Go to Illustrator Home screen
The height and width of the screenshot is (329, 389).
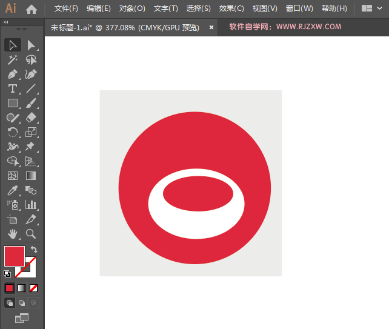point(32,9)
